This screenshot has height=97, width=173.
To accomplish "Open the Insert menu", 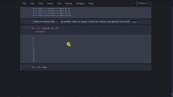I will click(50, 4).
